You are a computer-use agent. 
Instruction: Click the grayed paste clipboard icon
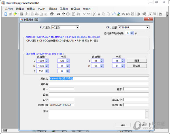108,14
